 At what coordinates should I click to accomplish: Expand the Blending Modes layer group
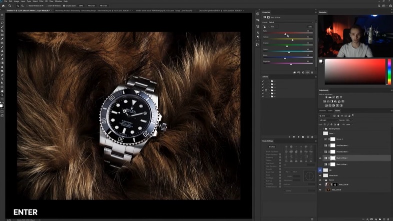tap(323, 129)
